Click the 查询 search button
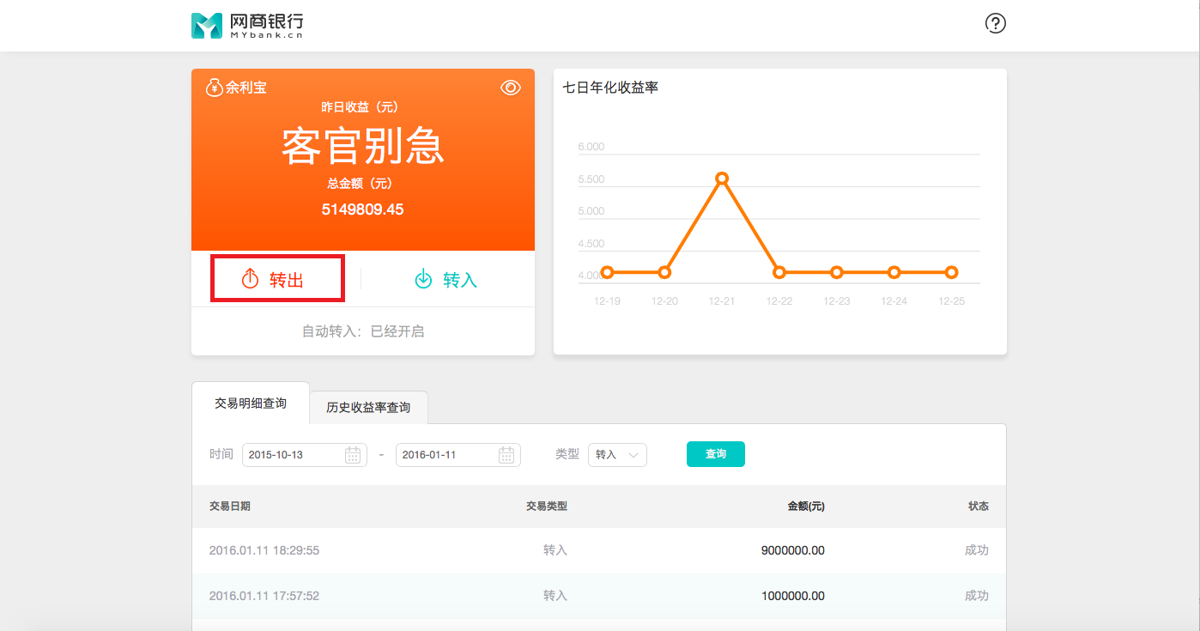This screenshot has width=1200, height=631. click(716, 454)
